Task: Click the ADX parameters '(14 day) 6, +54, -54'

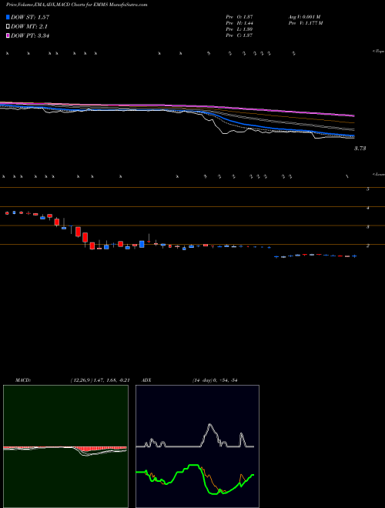Action: click(x=215, y=380)
